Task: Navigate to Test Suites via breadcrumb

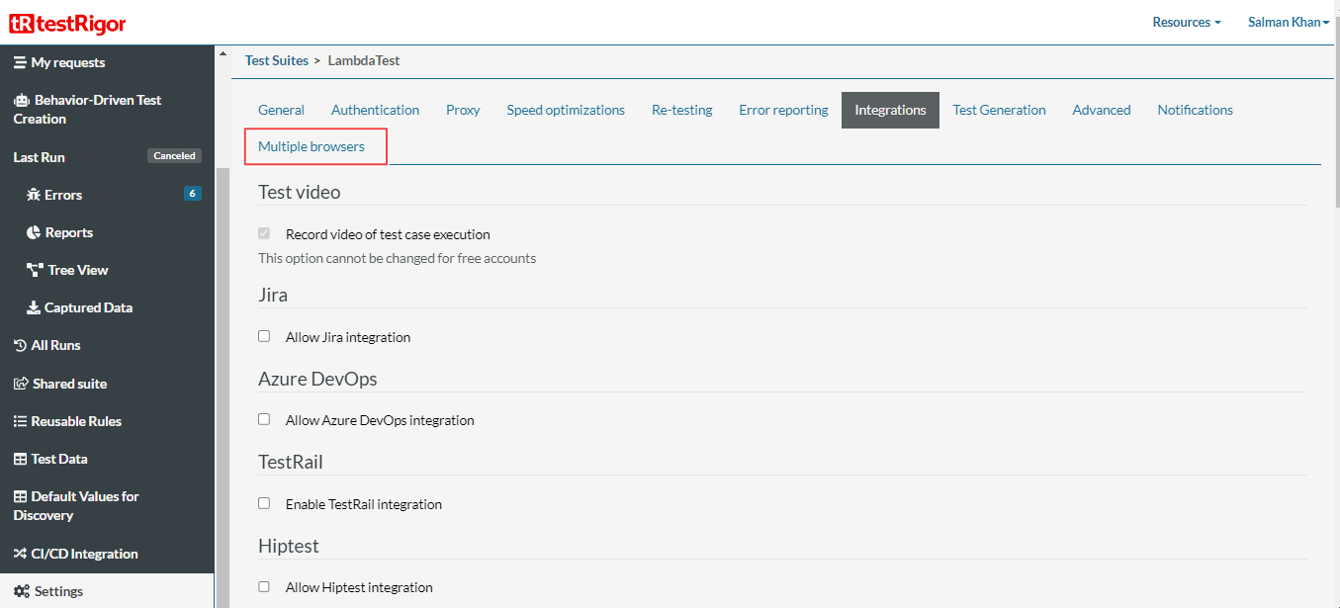Action: point(276,60)
